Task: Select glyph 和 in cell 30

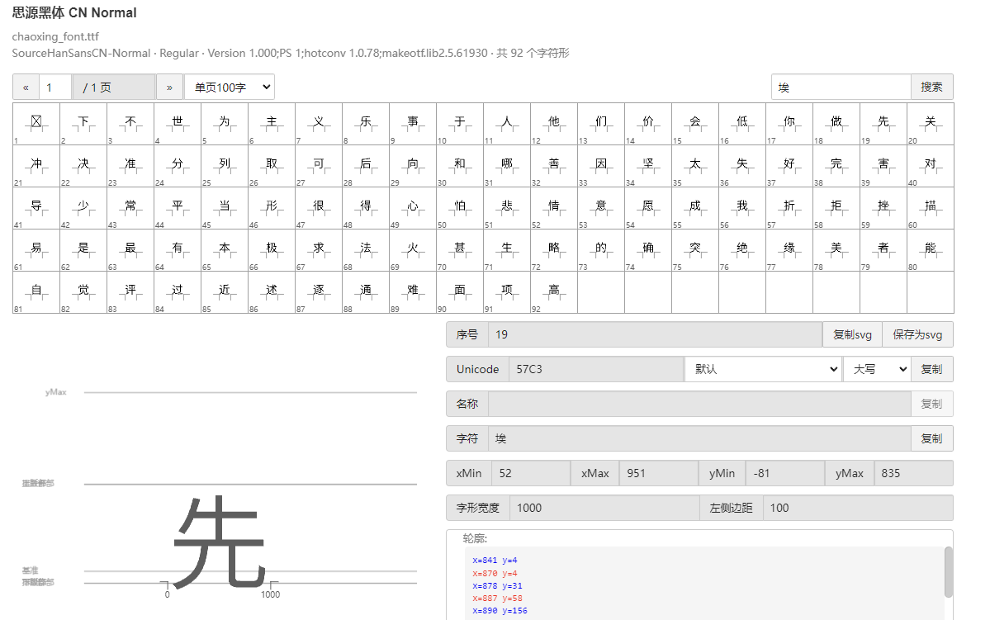Action: tap(460, 167)
